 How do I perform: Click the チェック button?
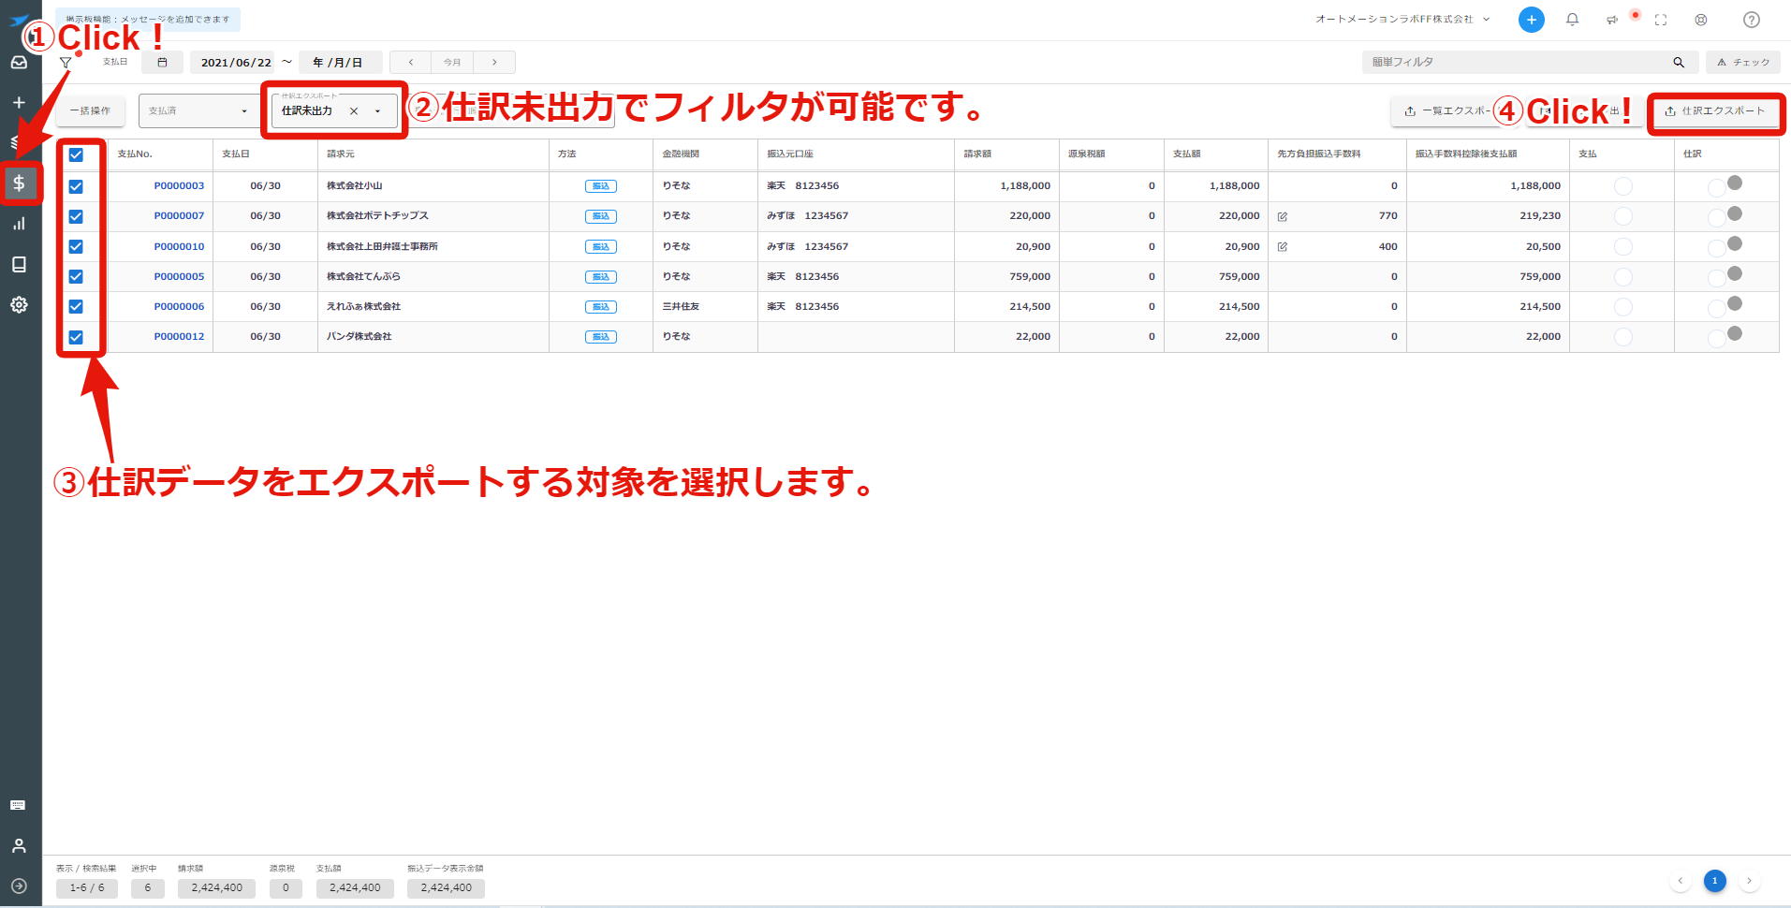pyautogui.click(x=1743, y=63)
